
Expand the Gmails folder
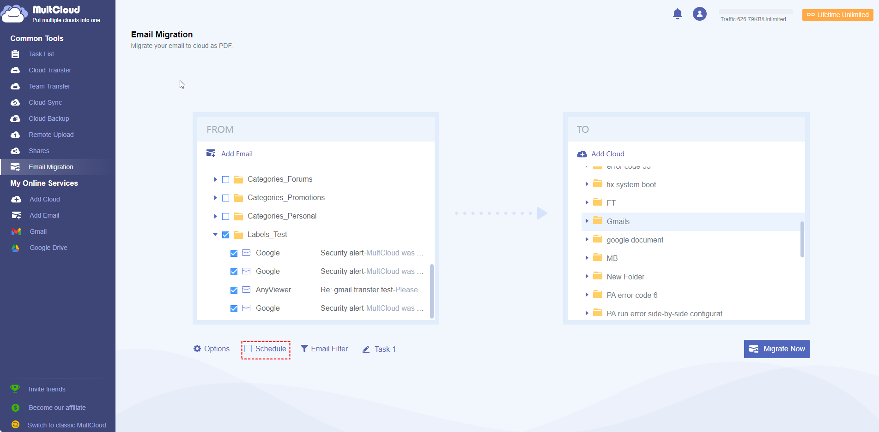coord(587,221)
